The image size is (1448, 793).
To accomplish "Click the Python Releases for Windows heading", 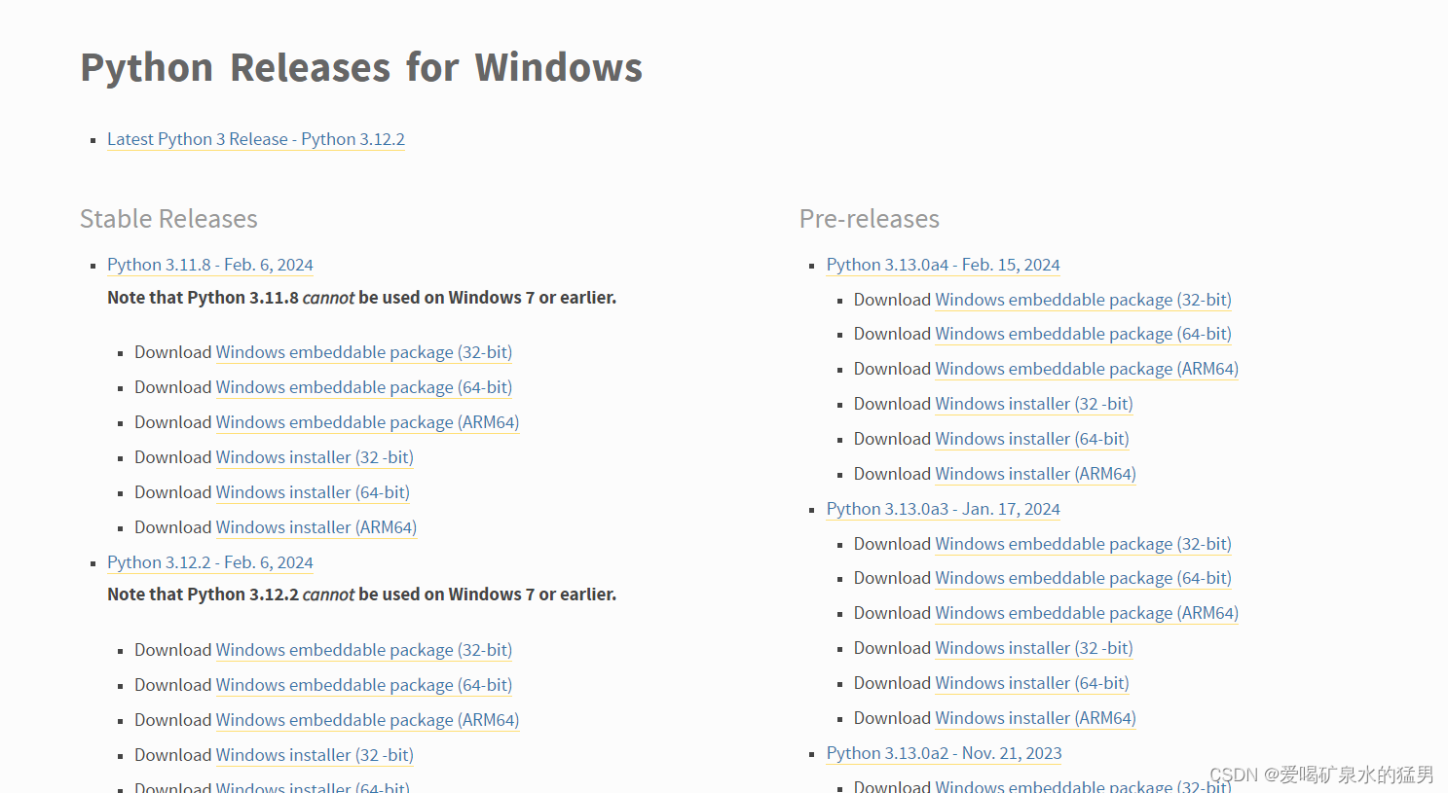I will (361, 68).
